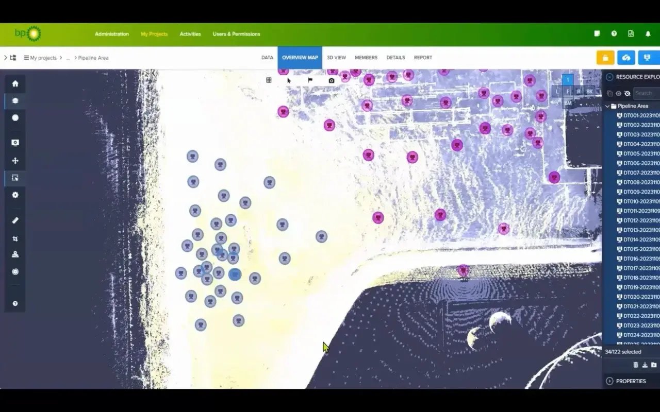Screen dimensions: 660x412
Task: Click the Home icon in left toolbar
Action: pyautogui.click(x=15, y=83)
